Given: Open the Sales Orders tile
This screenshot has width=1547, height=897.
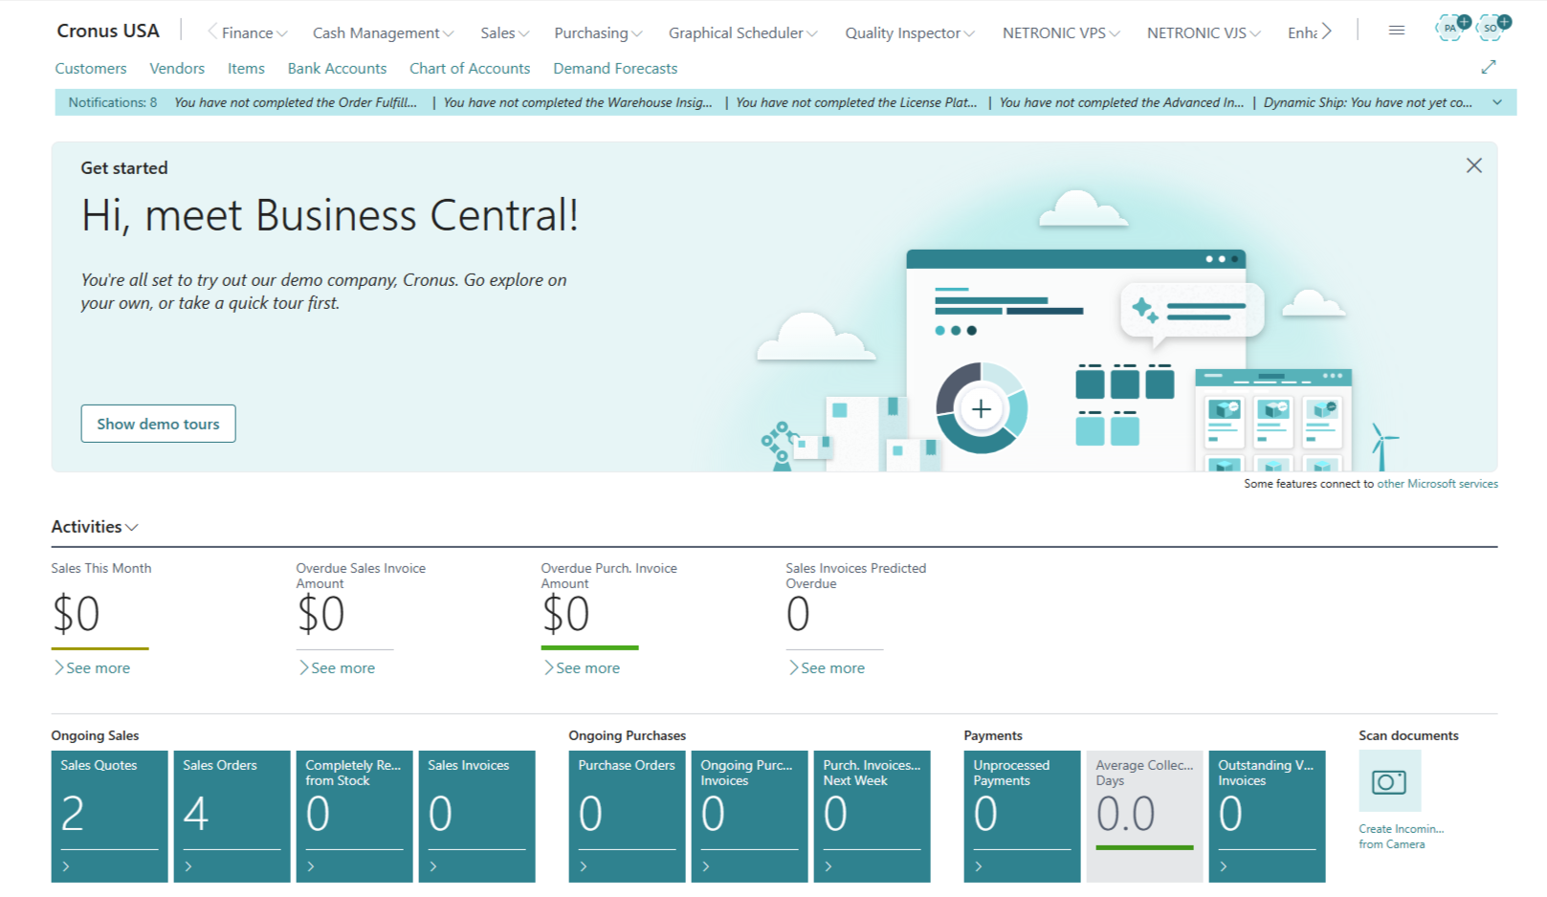Looking at the screenshot, I should tap(232, 816).
